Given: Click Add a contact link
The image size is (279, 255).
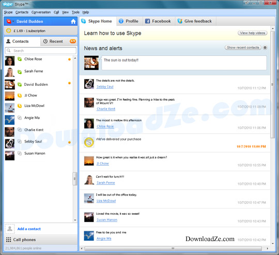Looking at the screenshot, I should tap(29, 229).
